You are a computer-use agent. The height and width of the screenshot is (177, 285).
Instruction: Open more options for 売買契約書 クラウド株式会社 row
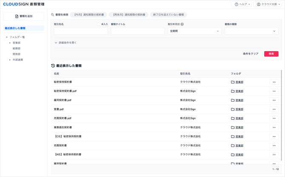point(274,146)
